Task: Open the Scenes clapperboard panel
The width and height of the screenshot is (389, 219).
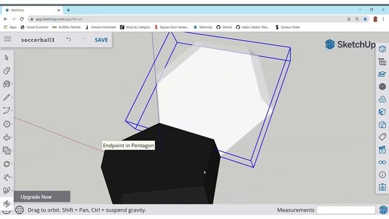Action: point(382,150)
